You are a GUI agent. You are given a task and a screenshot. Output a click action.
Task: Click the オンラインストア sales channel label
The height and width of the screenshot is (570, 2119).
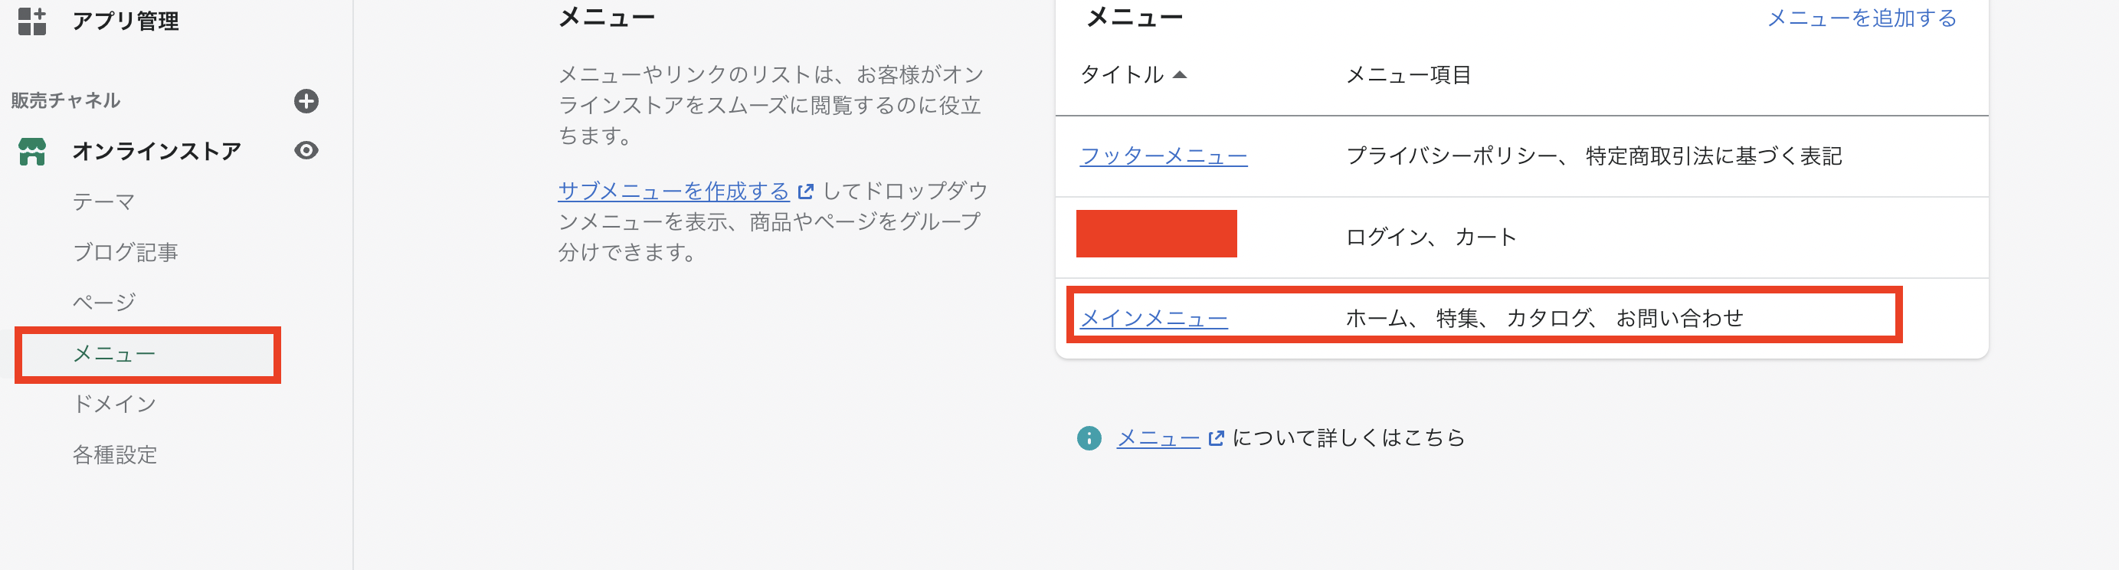click(156, 152)
